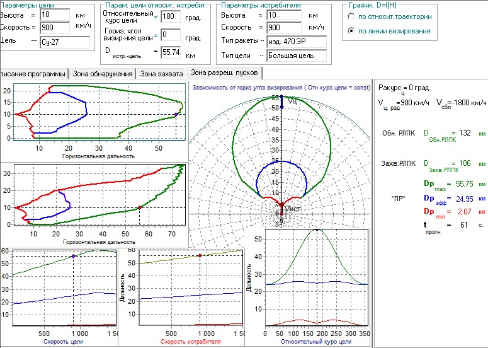Click the prognosis time value 61
The width and height of the screenshot is (488, 348).
464,224
